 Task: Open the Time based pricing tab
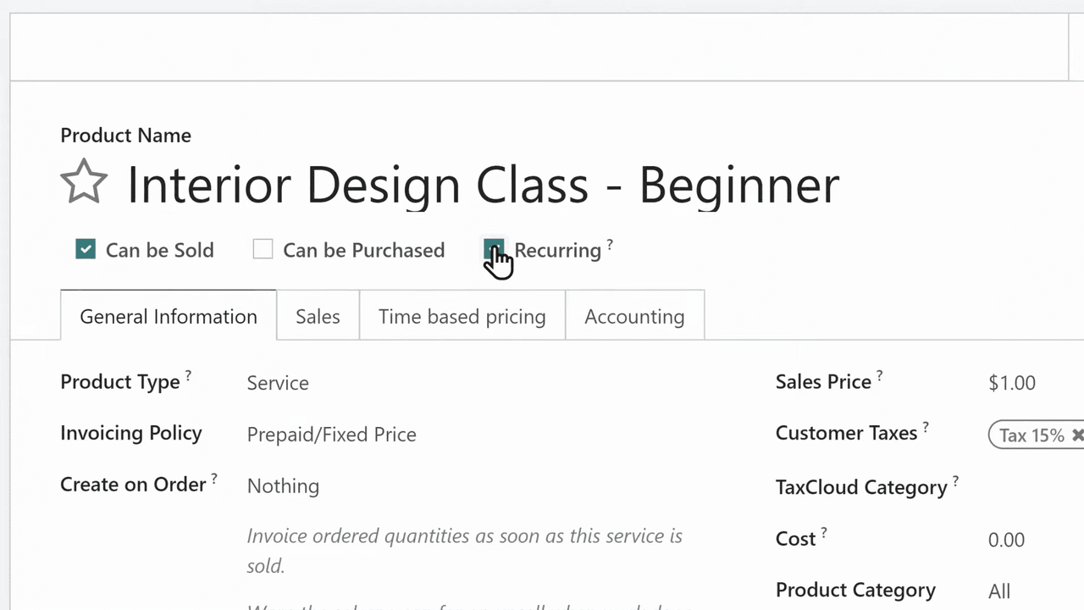tap(462, 316)
